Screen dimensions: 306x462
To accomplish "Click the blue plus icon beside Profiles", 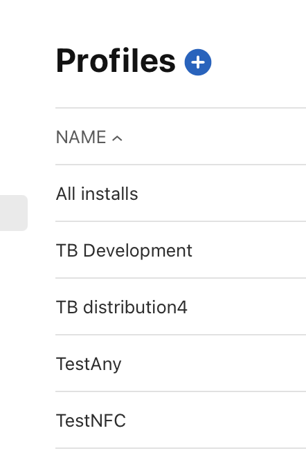I will coord(198,62).
